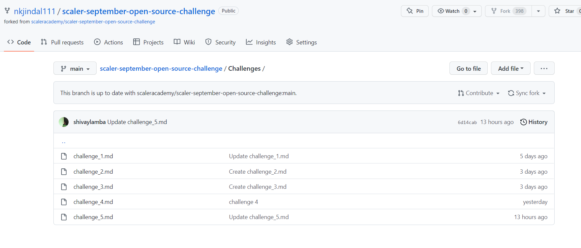Image resolution: width=581 pixels, height=248 pixels.
Task: Click the yesterday timestamp for challenge_4.md
Action: [535, 202]
